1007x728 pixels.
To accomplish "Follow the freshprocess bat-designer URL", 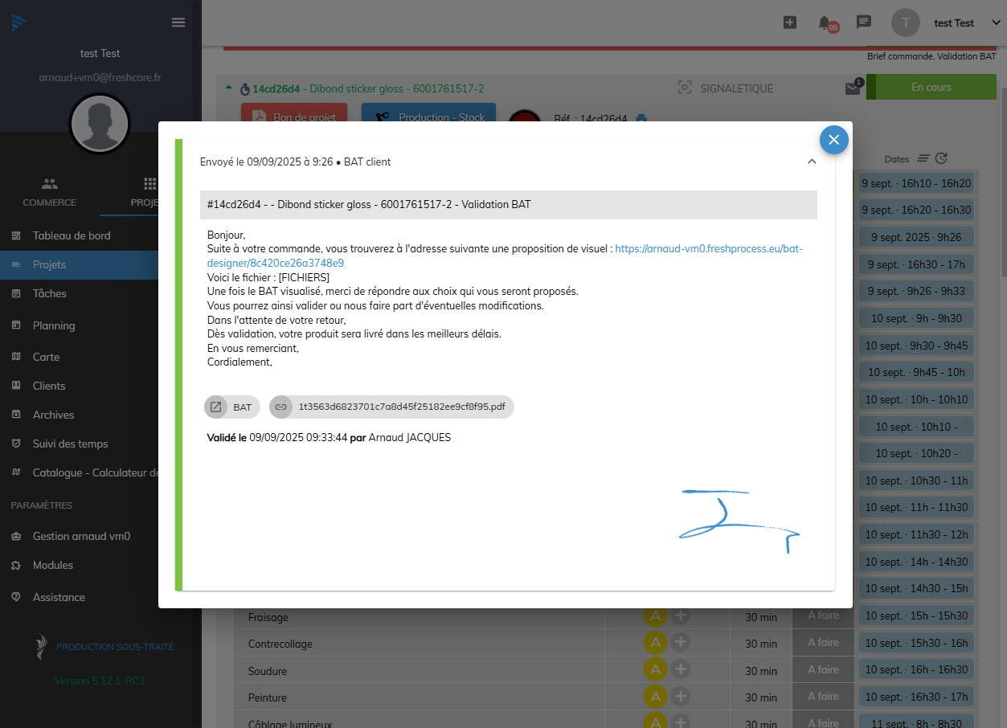I will [708, 249].
